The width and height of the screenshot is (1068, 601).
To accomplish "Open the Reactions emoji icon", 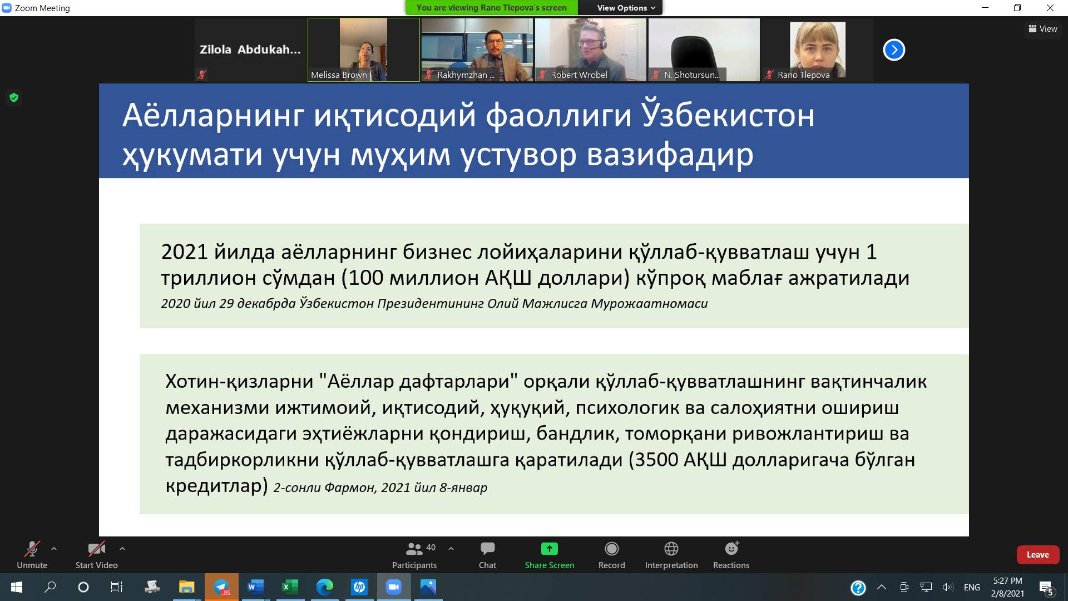I will coord(731,549).
